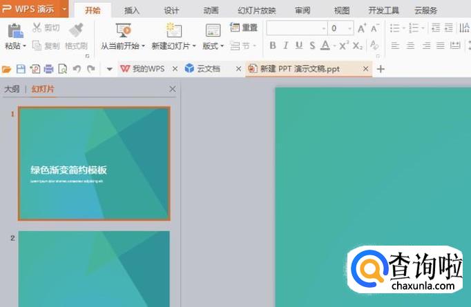Viewport: 471px width, 307px height.
Task: Toggle Superscript formatting
Action: point(344,46)
